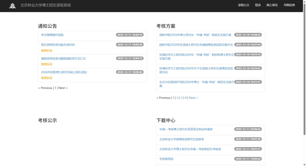Click the 2025-12-11 10:06:44 date badge
Screen dimensions: 306x166
tap(248, 159)
